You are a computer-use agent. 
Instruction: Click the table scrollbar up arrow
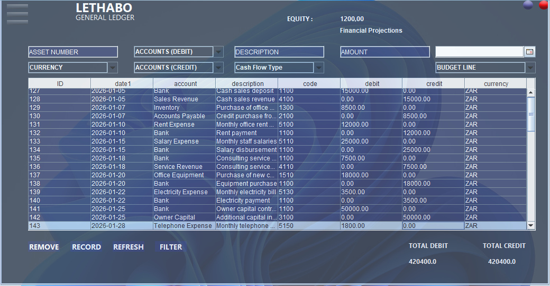click(x=531, y=93)
